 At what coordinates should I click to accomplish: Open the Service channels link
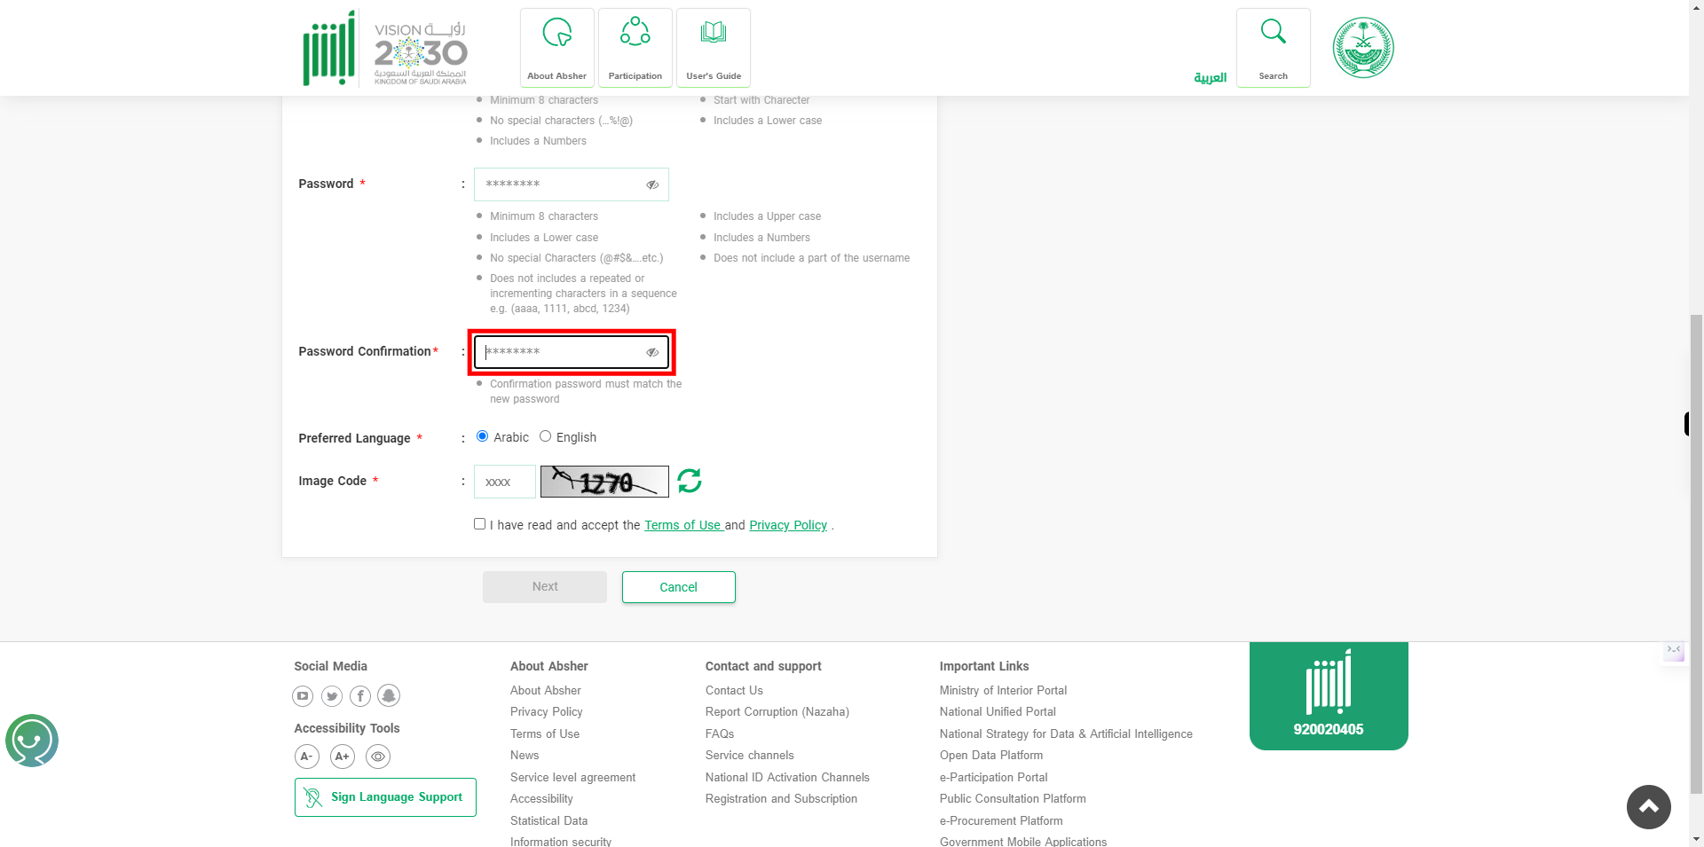click(x=750, y=755)
